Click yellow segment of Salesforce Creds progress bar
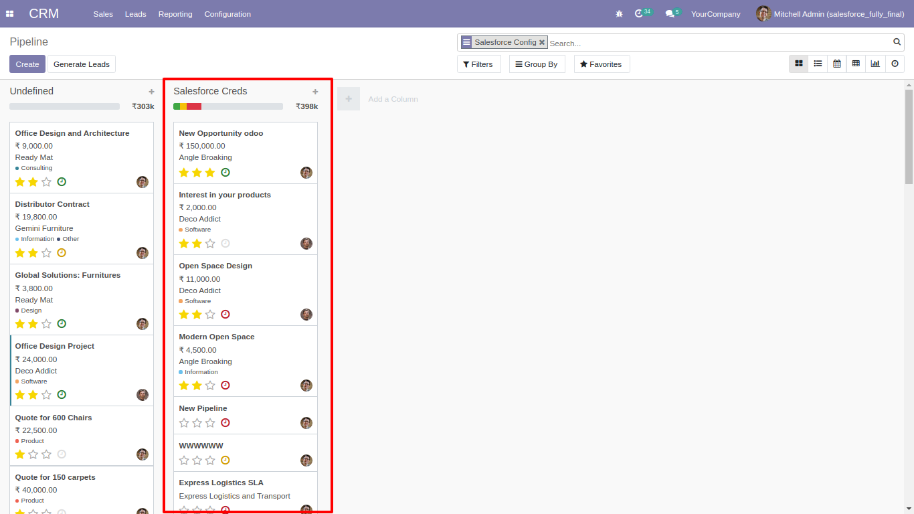 pyautogui.click(x=183, y=106)
